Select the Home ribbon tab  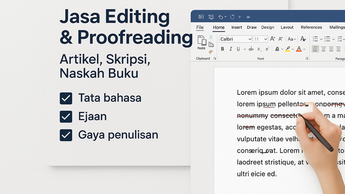click(219, 28)
